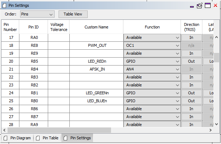This screenshot has width=221, height=144.
Task: Toggle direction In button for RB2
Action: point(192,85)
